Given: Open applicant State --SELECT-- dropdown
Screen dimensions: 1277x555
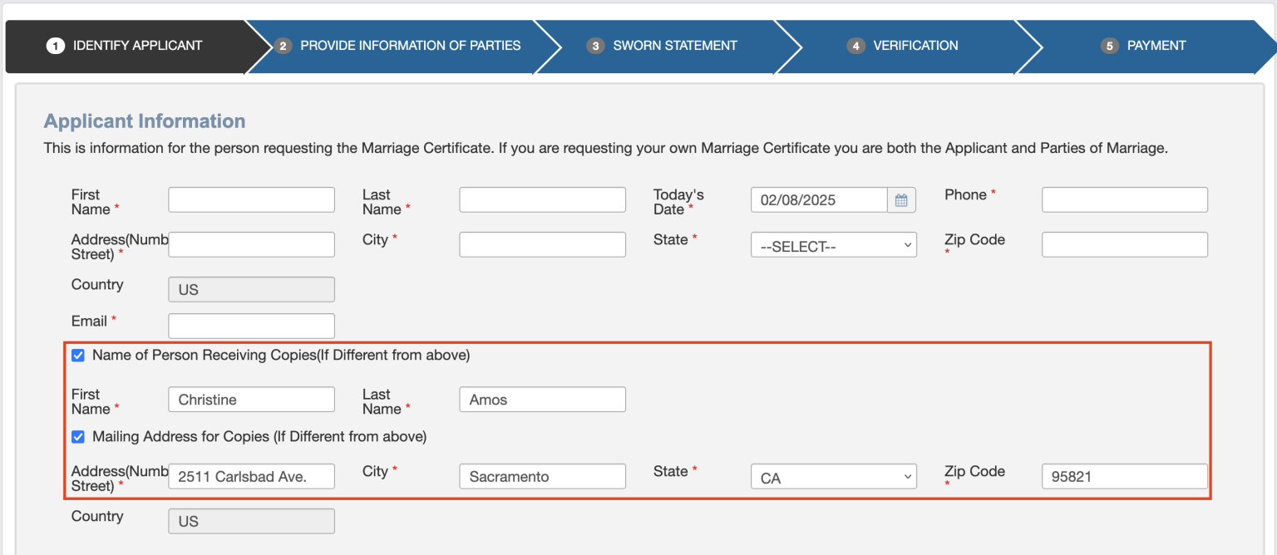Looking at the screenshot, I should pyautogui.click(x=833, y=245).
